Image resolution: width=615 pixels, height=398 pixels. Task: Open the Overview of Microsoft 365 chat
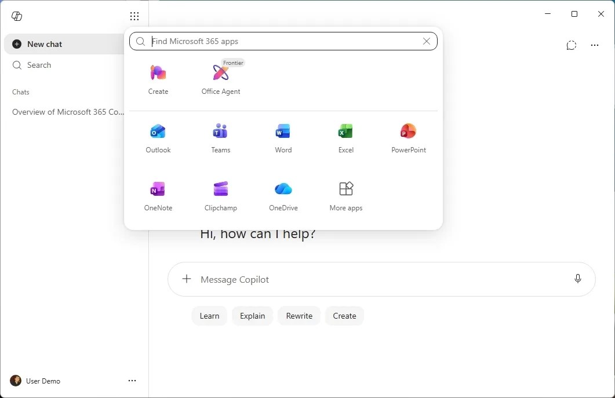[x=68, y=112]
